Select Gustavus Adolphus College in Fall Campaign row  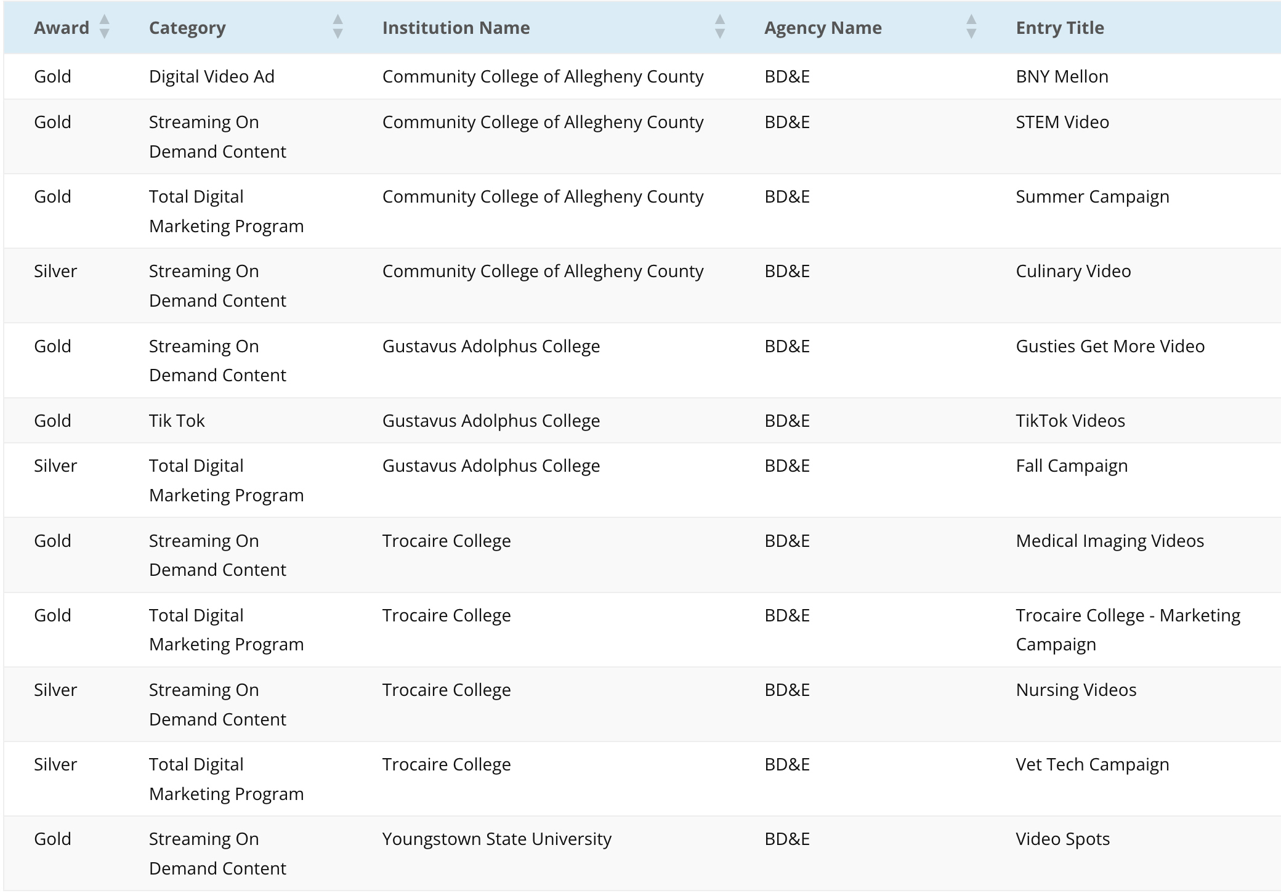pos(491,466)
